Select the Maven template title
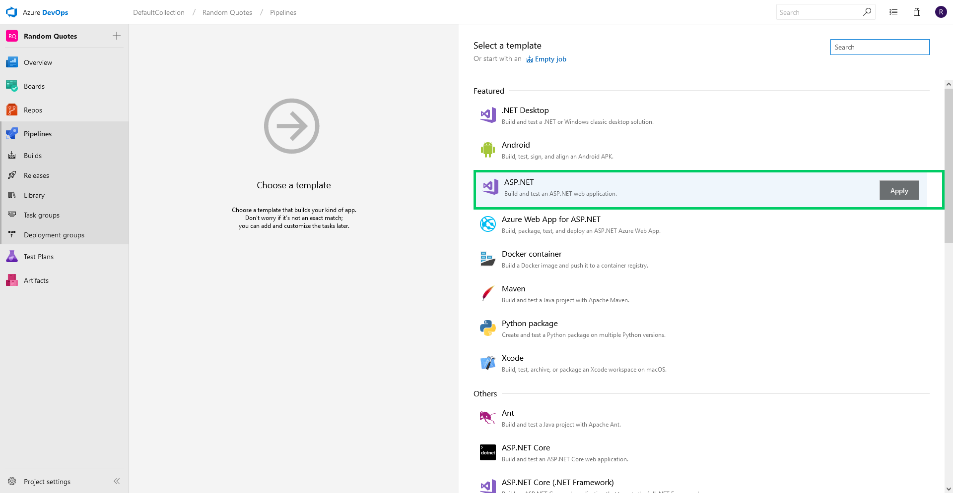Viewport: 953px width, 493px height. [513, 288]
